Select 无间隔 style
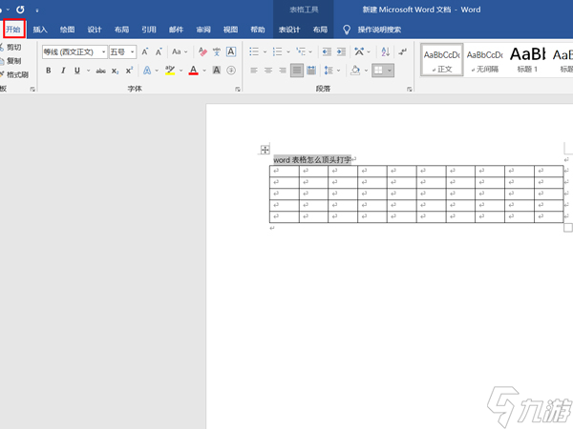The width and height of the screenshot is (573, 429). pos(485,60)
